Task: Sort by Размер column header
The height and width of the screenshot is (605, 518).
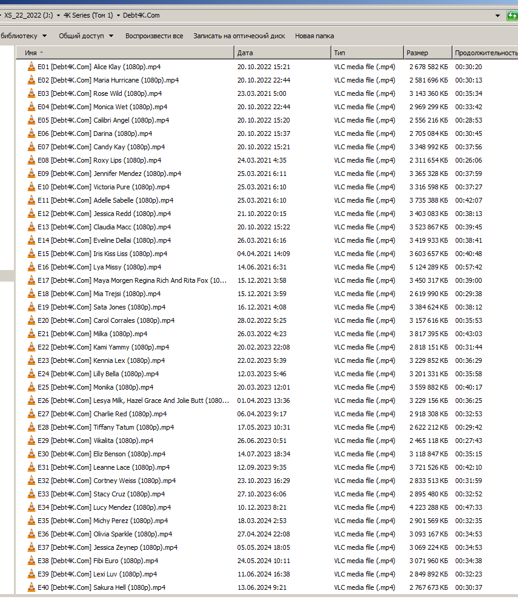Action: [428, 53]
